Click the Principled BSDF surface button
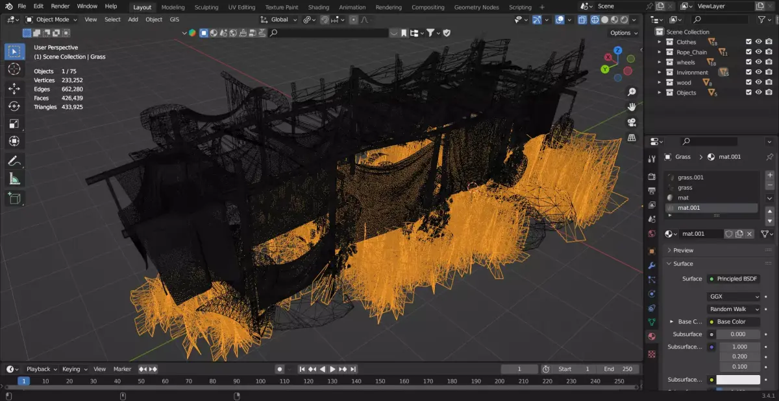779x401 pixels. click(x=734, y=279)
